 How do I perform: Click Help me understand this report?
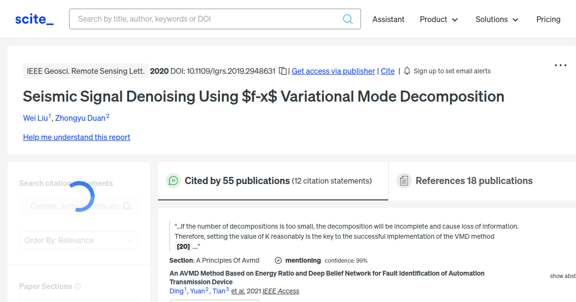[x=76, y=137]
